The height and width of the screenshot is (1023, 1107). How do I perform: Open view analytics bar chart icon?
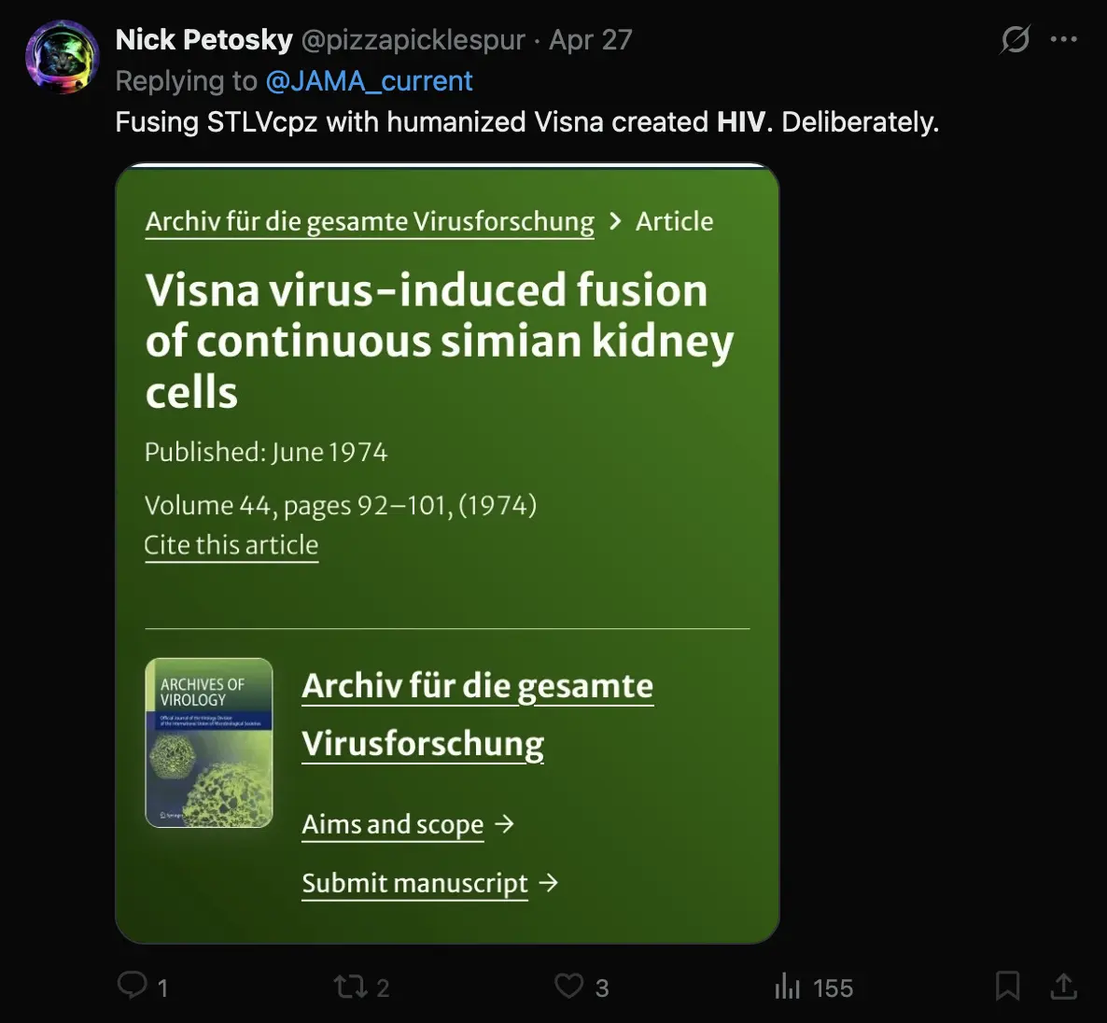(788, 987)
